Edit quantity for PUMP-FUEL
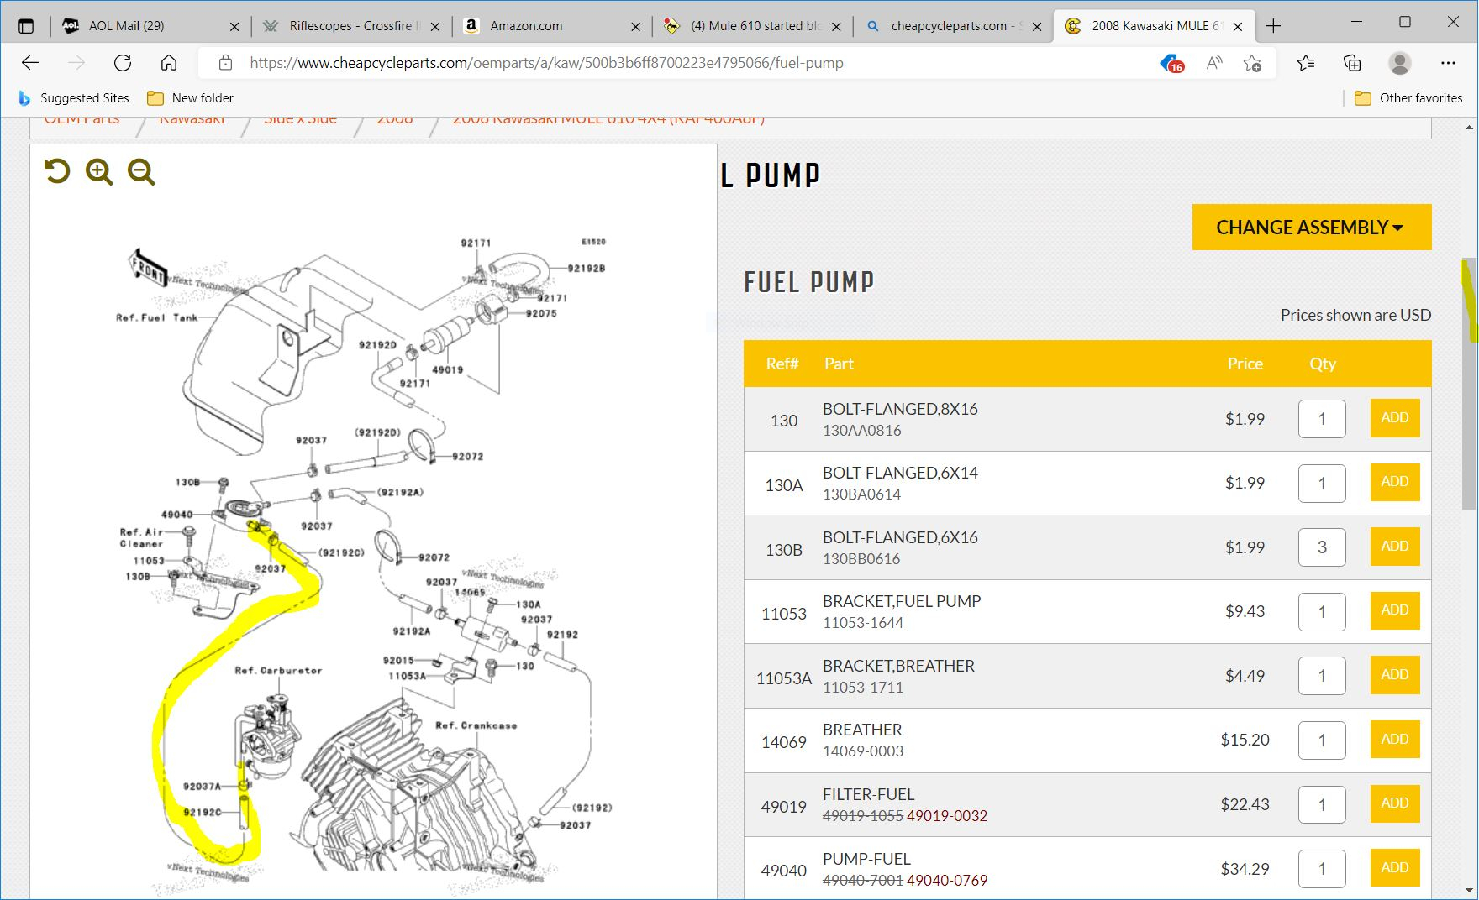 pyautogui.click(x=1322, y=869)
